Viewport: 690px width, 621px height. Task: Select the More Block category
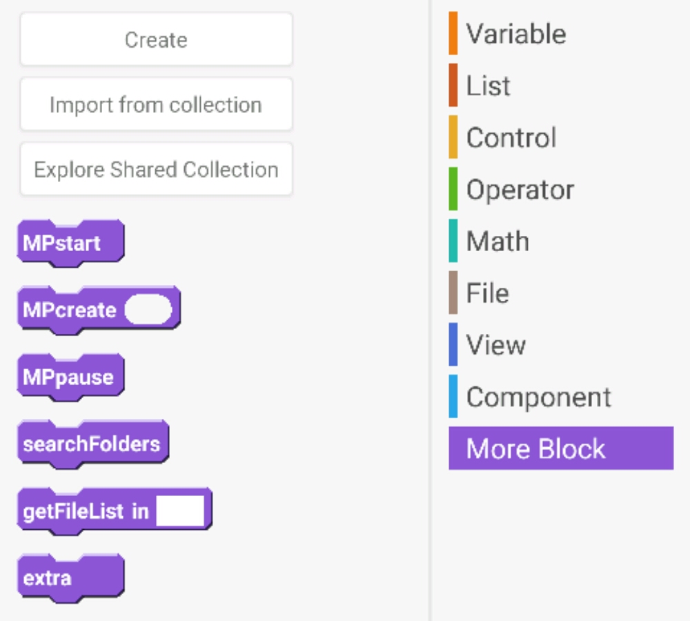click(560, 448)
